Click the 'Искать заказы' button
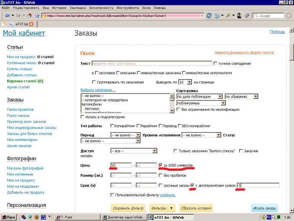This screenshot has height=221, width=294. point(264,208)
